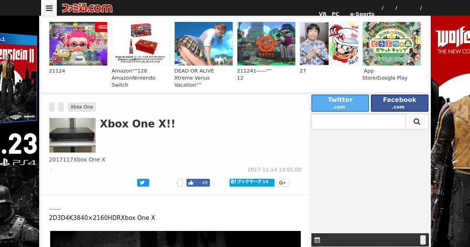The width and height of the screenshot is (470, 247).
Task: Open the Mario illustration interview thumbnail
Action: [x=329, y=44]
